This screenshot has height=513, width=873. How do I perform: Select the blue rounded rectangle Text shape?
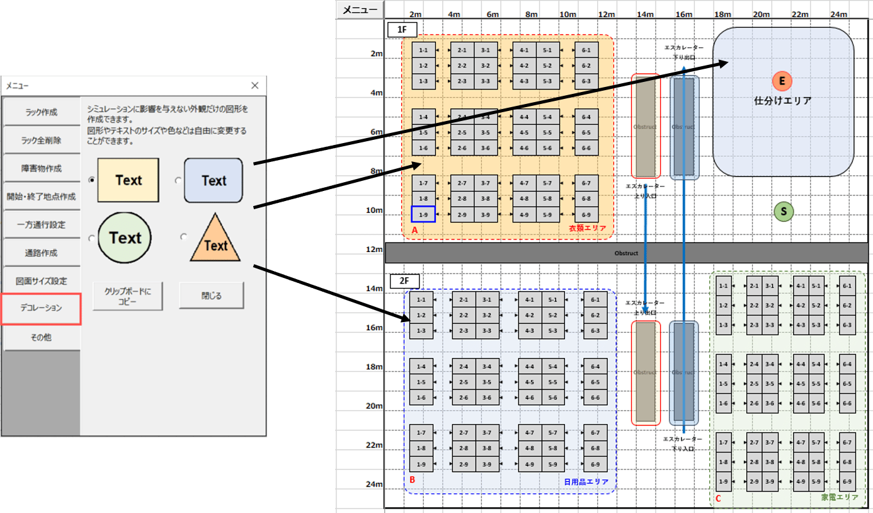pyautogui.click(x=213, y=180)
